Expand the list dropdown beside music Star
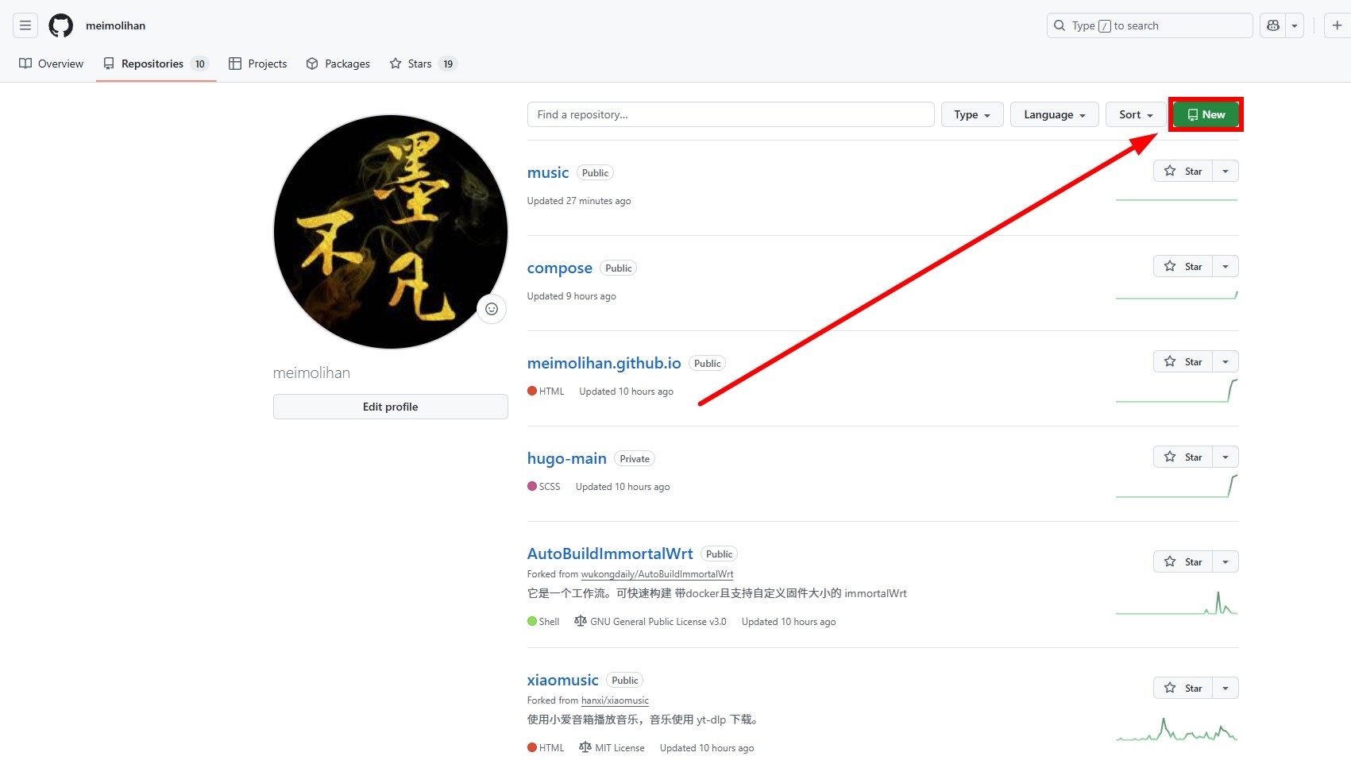This screenshot has height=760, width=1351. pos(1226,171)
